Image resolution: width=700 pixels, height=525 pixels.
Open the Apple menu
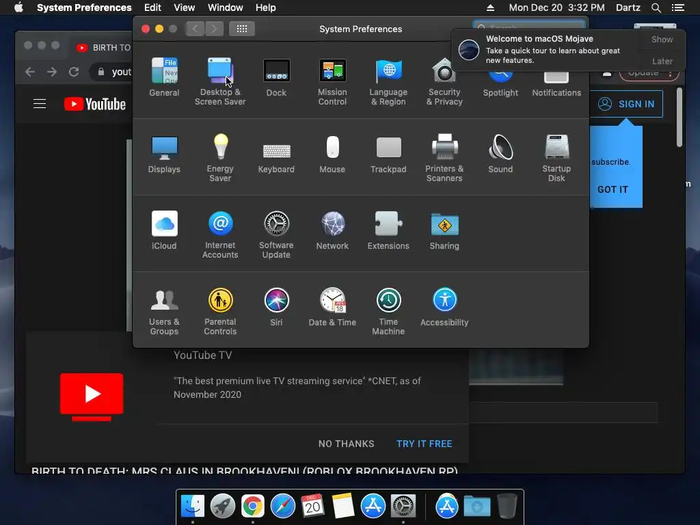pos(18,8)
